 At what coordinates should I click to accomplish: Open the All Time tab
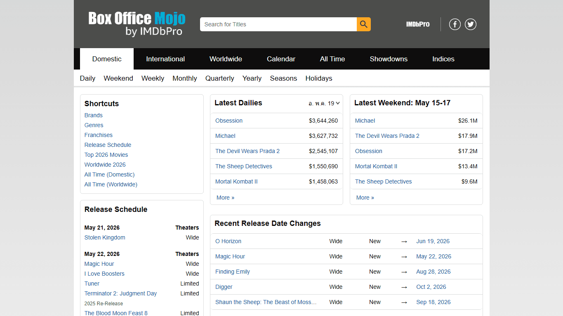(x=332, y=59)
